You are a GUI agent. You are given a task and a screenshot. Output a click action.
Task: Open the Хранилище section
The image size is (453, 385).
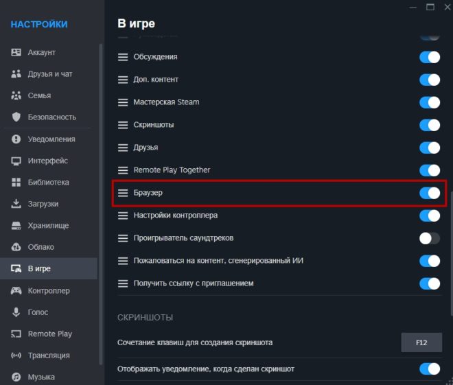(48, 226)
